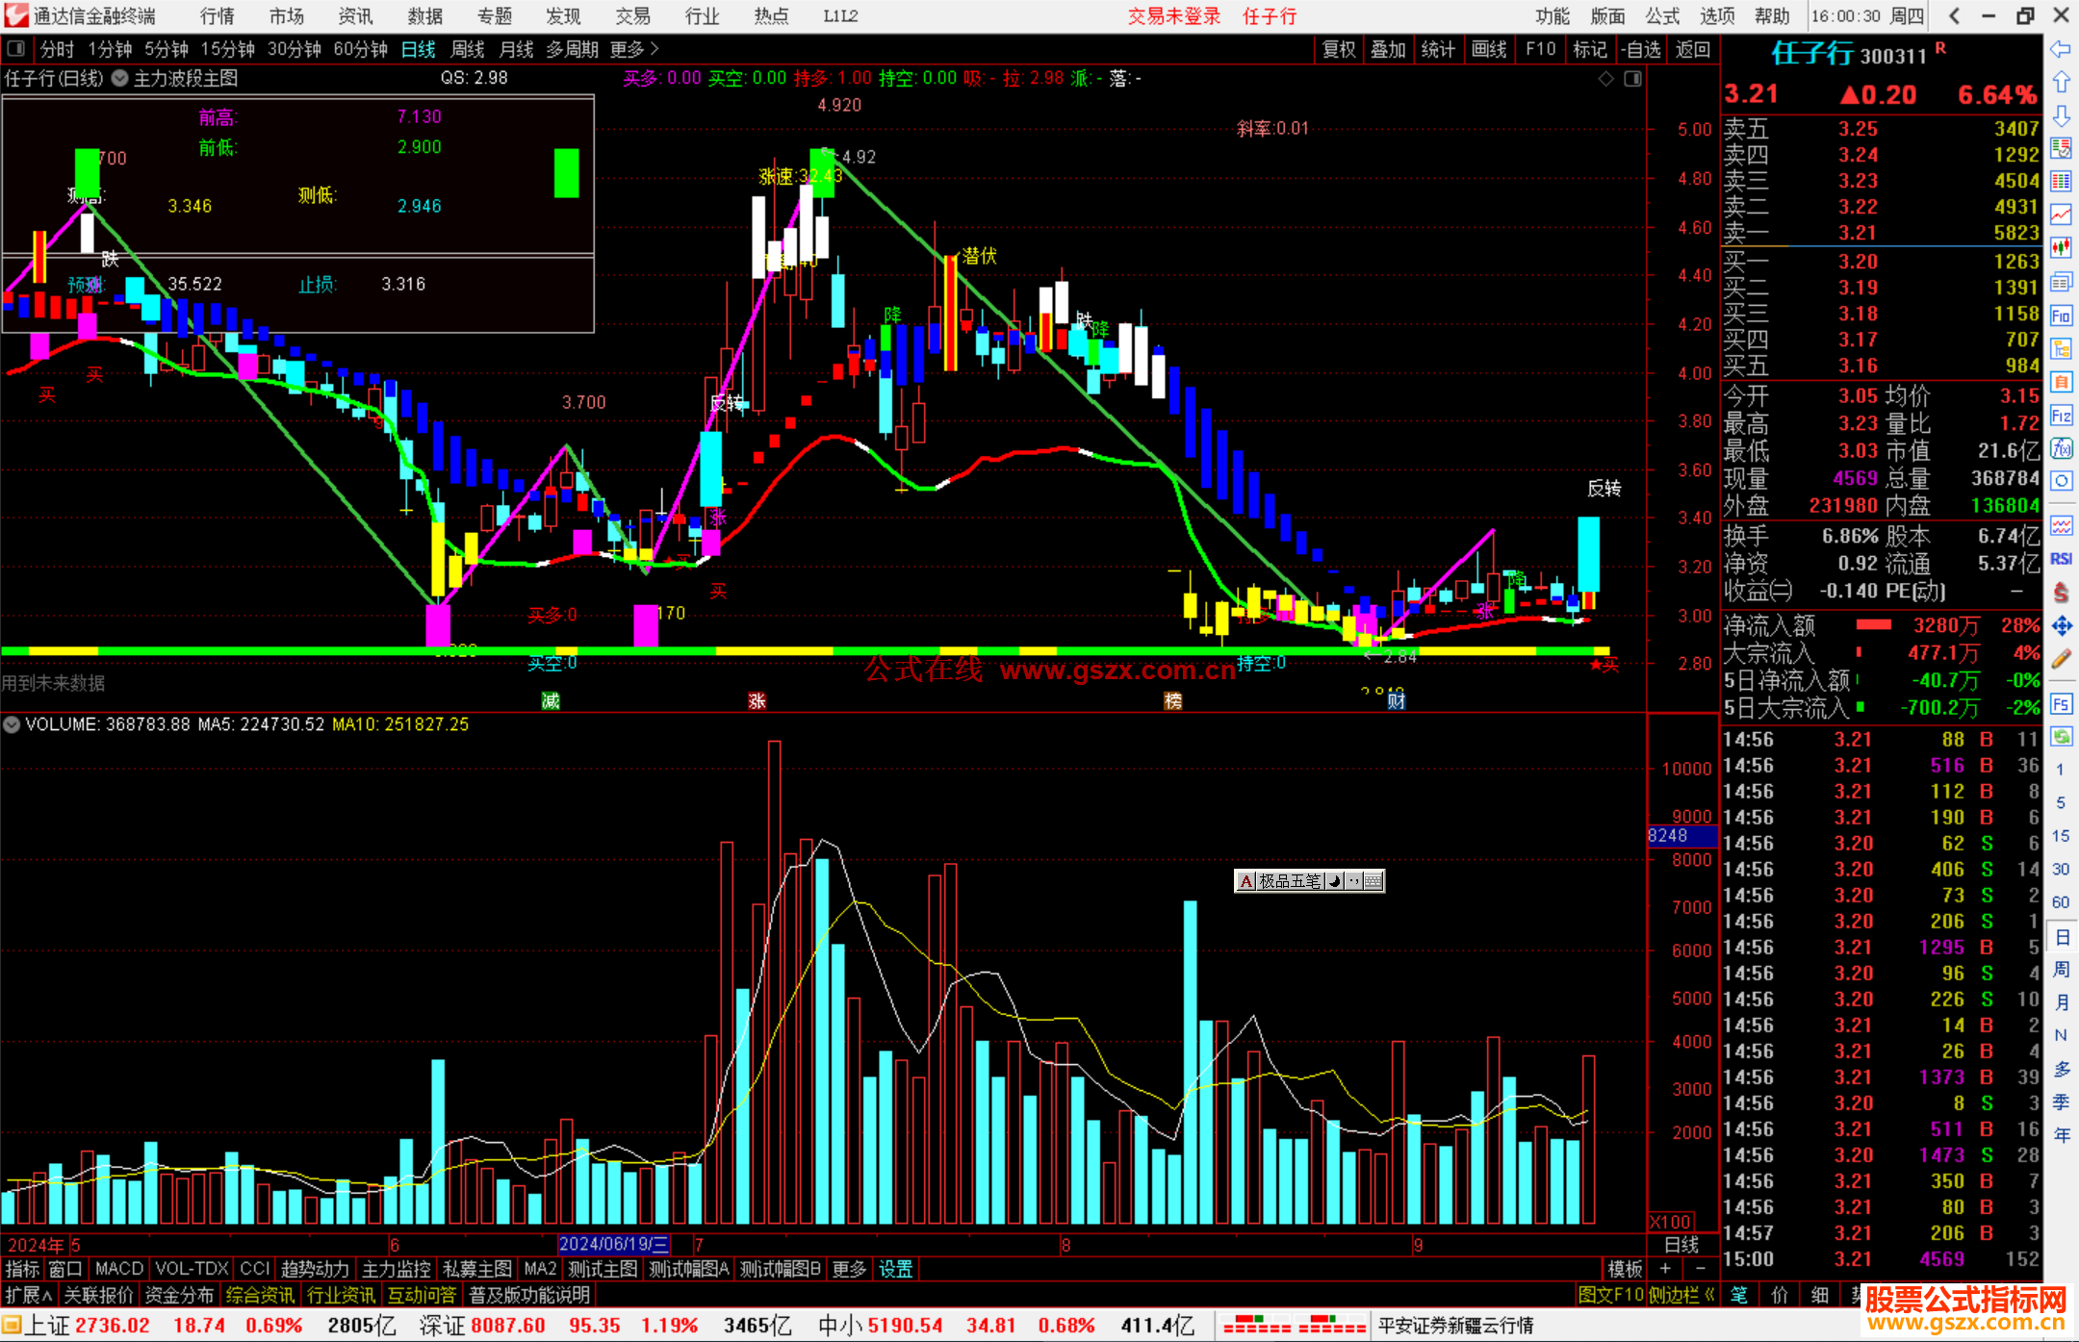
Task: Collapse the 侧边栏 sidebar chevron
Action: tap(1709, 1295)
